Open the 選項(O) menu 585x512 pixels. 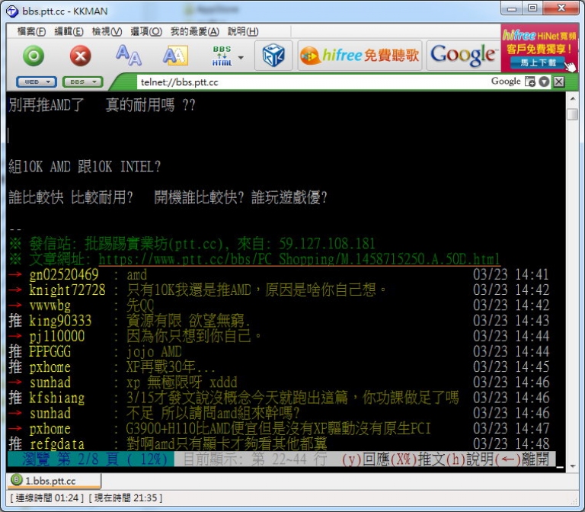click(x=146, y=31)
